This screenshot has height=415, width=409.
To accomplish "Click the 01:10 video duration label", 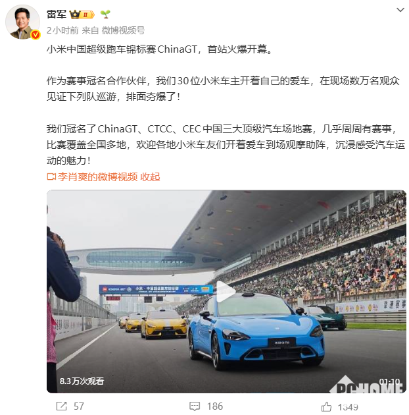I will (389, 381).
